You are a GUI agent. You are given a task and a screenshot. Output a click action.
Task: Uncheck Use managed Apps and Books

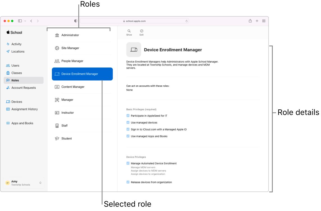tap(128, 136)
